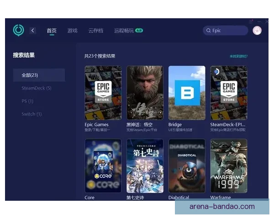Screen dimensions: 274x219
Task: Click the 支持Steam/Epic平台 subtitle
Action: pos(142,130)
